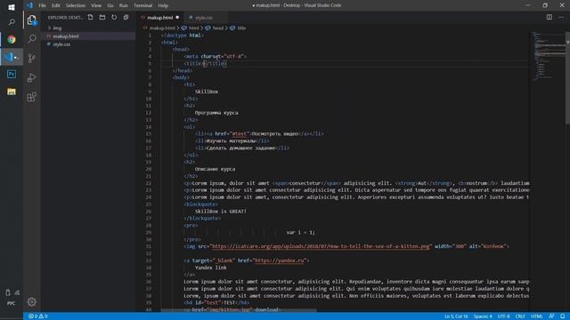Click the Ln 5, Col position indicator
The image size is (570, 320).
(x=456, y=316)
